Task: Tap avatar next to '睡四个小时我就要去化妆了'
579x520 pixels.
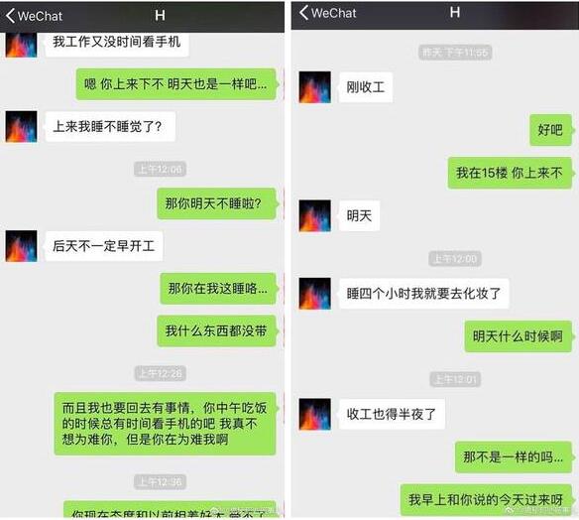Action: (314, 294)
